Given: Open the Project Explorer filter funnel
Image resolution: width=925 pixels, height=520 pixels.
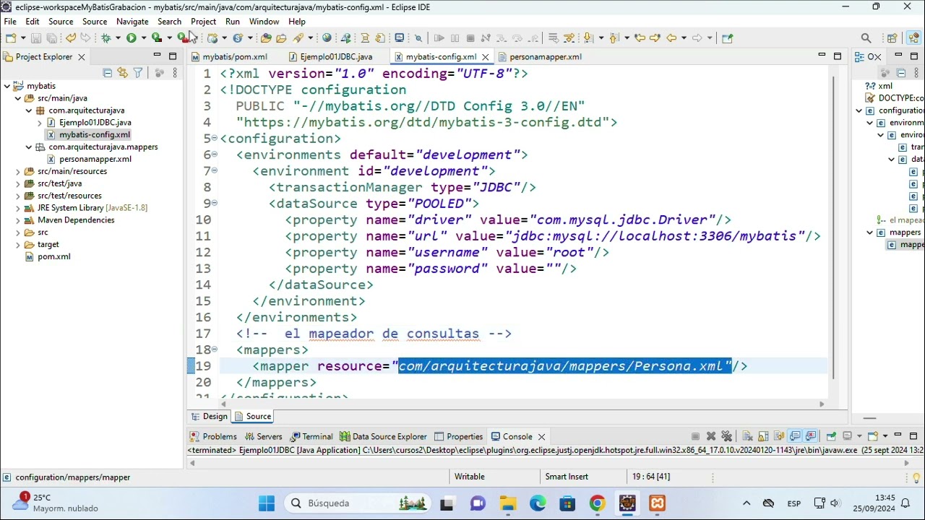Looking at the screenshot, I should 138,73.
